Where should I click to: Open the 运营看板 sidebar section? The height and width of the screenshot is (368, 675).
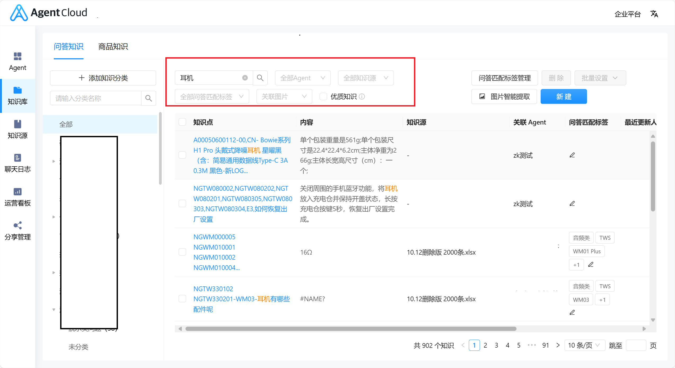tap(17, 197)
